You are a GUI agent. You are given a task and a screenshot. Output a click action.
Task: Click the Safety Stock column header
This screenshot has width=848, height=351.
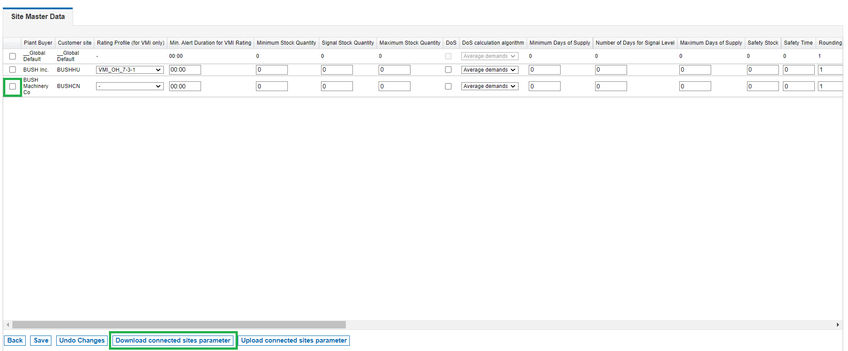click(x=763, y=43)
